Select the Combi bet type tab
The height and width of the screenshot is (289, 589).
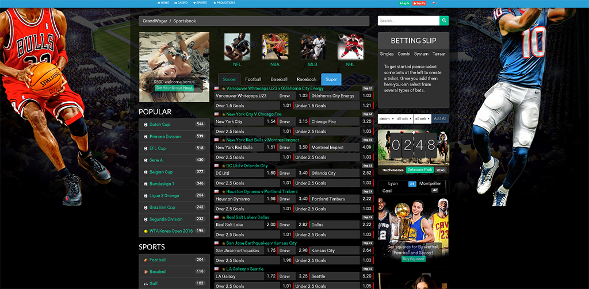(x=404, y=54)
